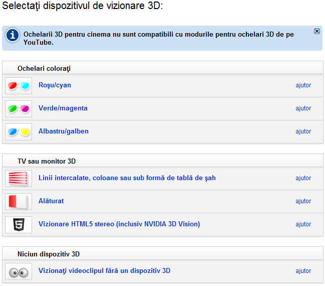
Task: Choose the Alăturat viewing mode
Action: (x=51, y=201)
